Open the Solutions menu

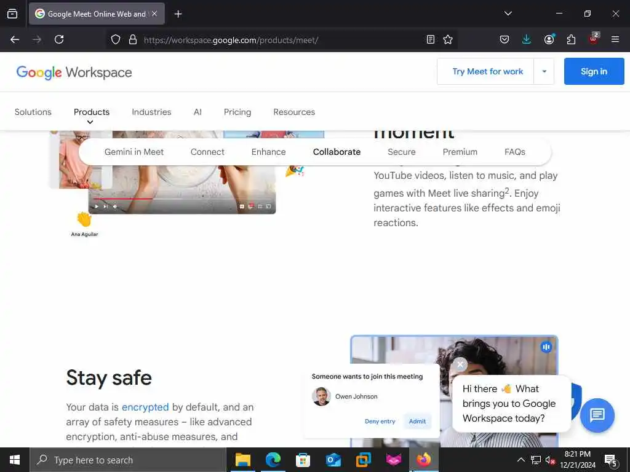point(33,112)
